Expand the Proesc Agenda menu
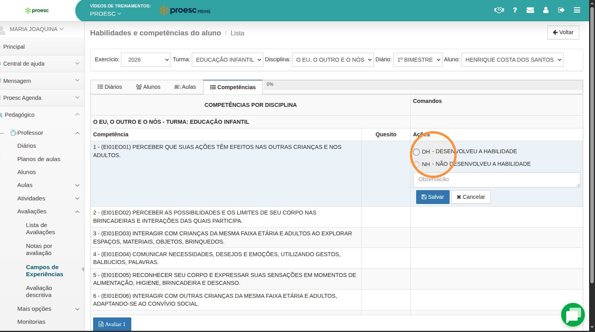The width and height of the screenshot is (595, 332). click(x=41, y=98)
